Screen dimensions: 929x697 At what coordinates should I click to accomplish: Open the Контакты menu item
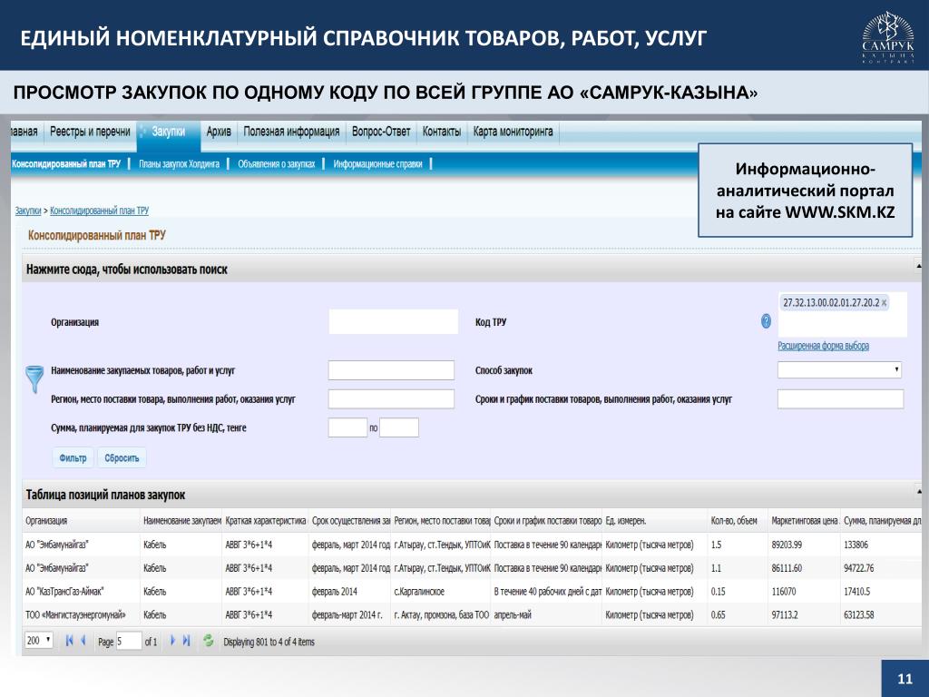tap(442, 132)
